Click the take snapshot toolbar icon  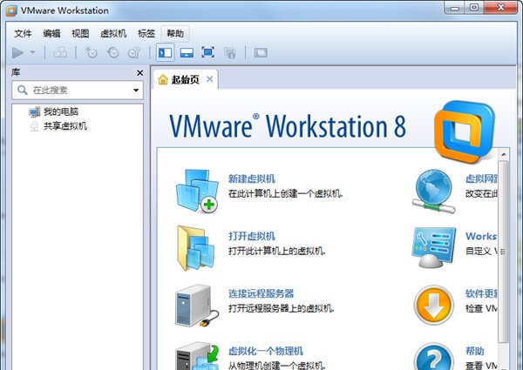(x=92, y=52)
